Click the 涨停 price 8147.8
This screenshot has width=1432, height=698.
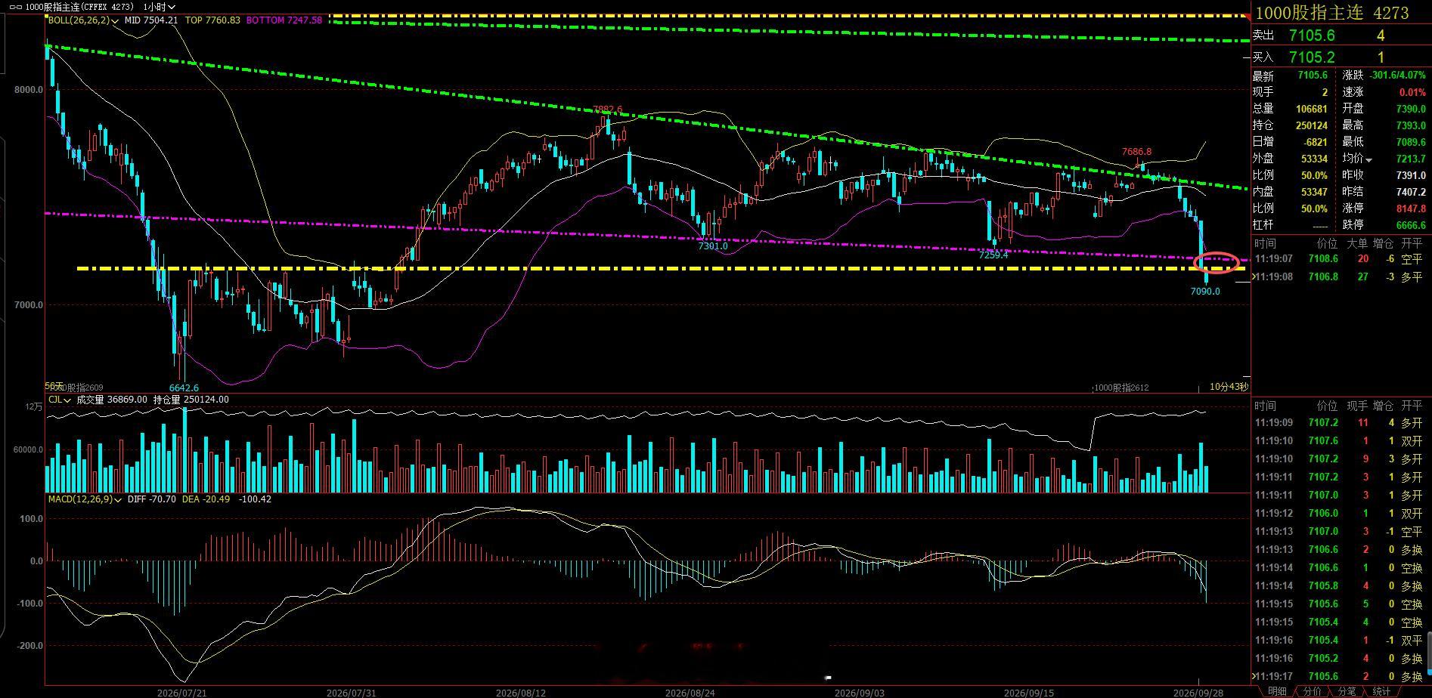click(x=1411, y=208)
